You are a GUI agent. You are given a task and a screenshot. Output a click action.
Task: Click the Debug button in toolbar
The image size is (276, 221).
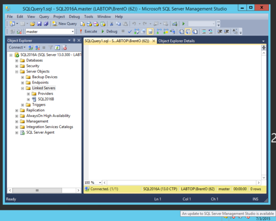click(x=109, y=31)
